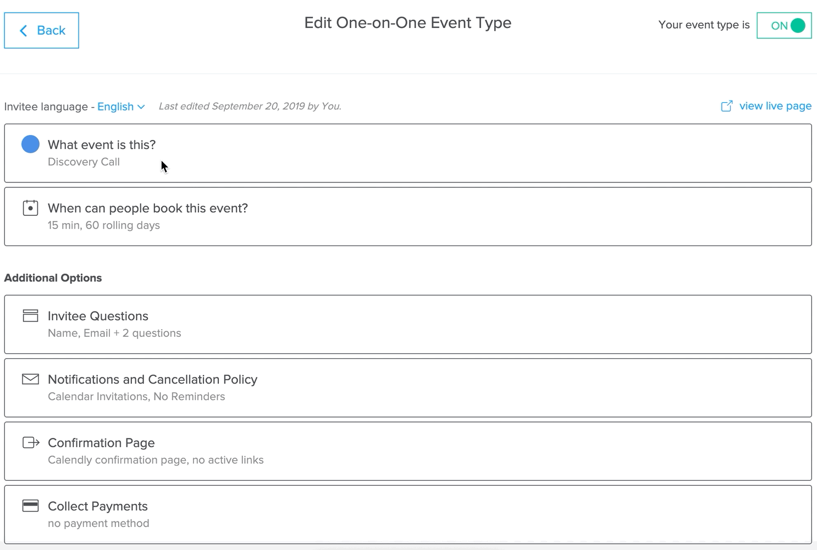Click the back chevron arrow icon

click(23, 31)
